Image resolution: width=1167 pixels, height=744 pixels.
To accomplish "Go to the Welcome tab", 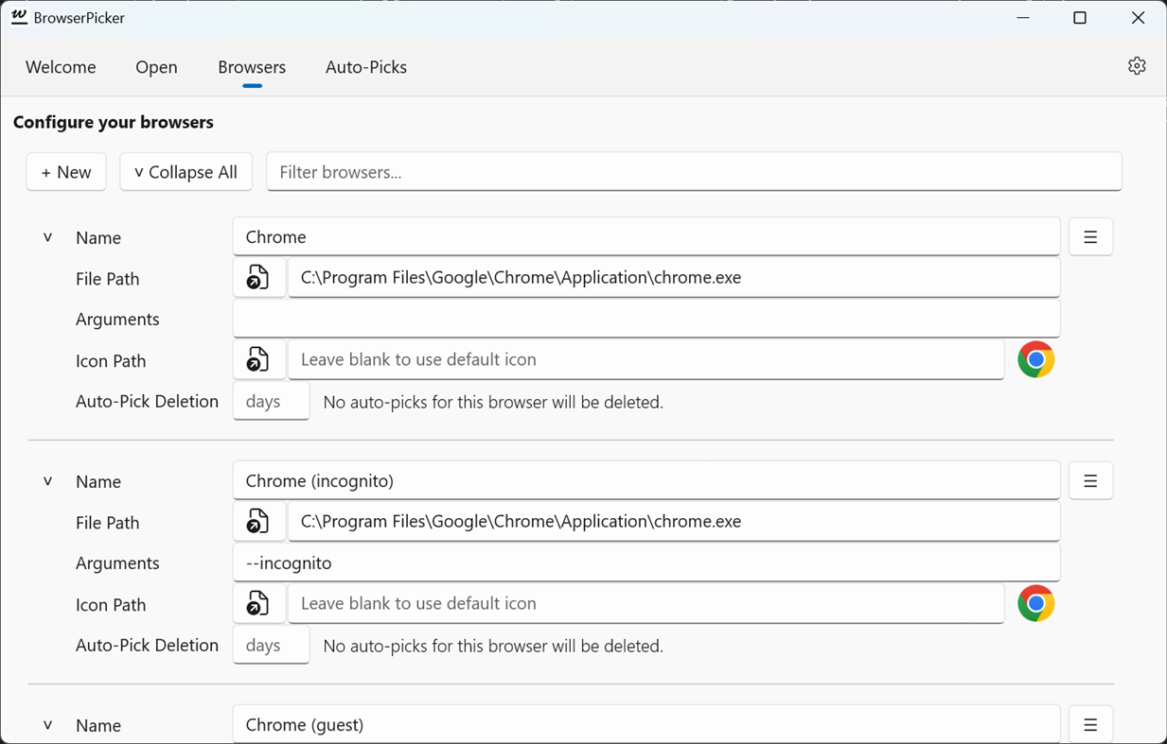I will [x=61, y=67].
